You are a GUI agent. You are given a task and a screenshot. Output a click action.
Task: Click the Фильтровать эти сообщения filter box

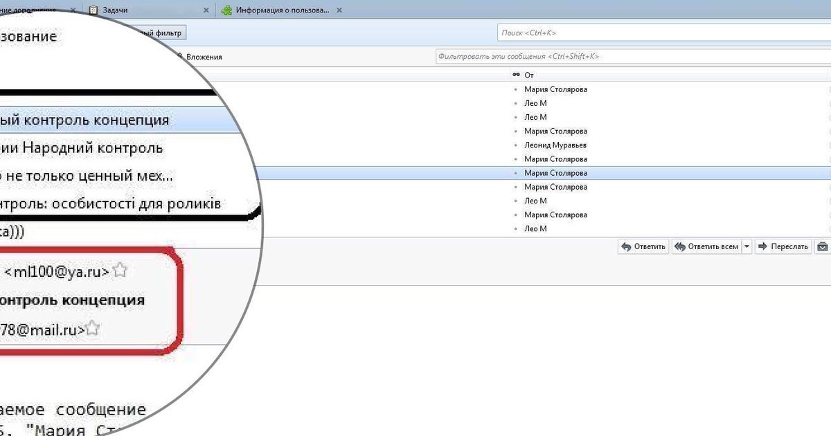click(x=630, y=56)
